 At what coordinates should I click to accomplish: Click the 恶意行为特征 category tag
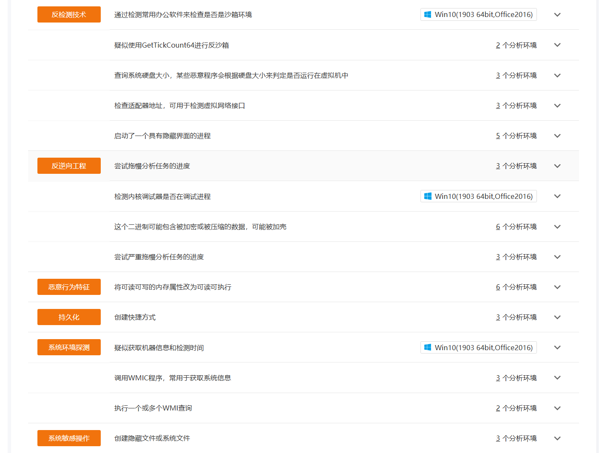pyautogui.click(x=69, y=287)
